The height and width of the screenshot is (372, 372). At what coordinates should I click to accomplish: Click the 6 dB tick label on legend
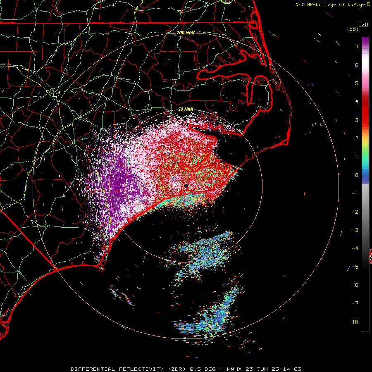(x=357, y=65)
